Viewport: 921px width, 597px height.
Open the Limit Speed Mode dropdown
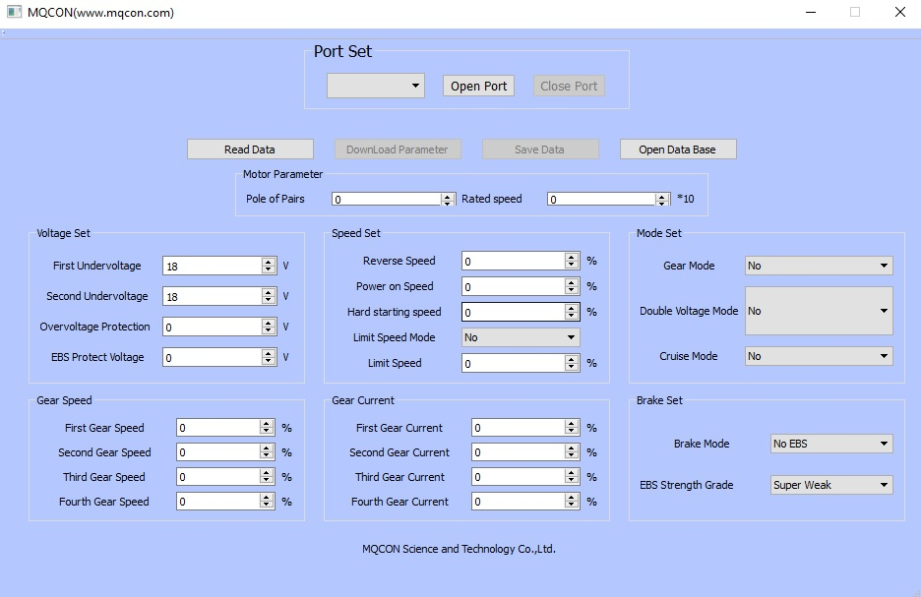(521, 337)
